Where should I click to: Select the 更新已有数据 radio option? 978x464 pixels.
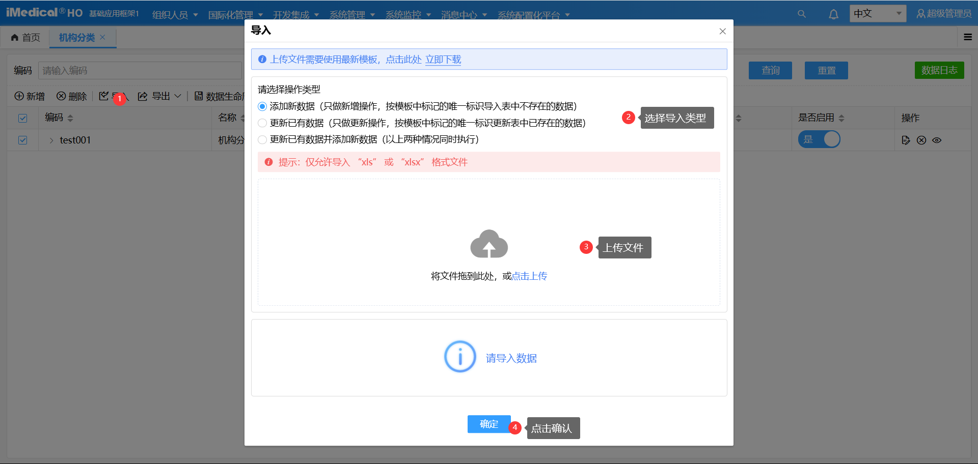click(x=262, y=123)
